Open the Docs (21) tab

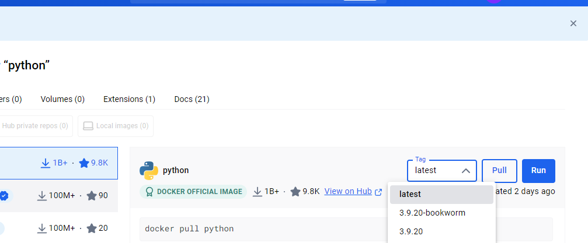[192, 99]
